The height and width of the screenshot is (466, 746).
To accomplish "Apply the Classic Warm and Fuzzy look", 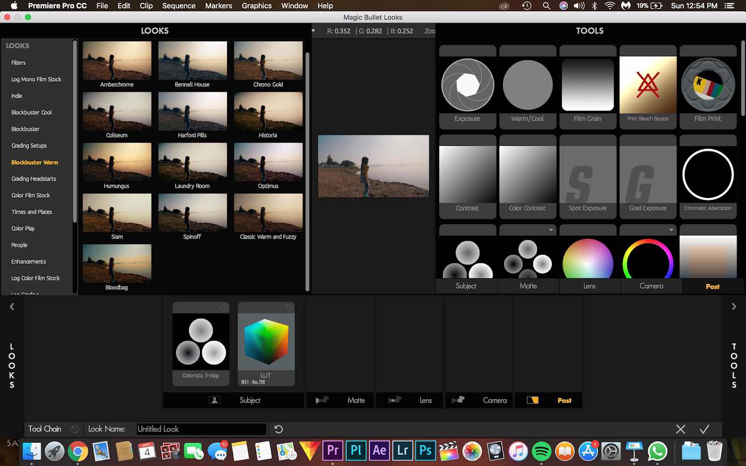I will click(x=268, y=217).
